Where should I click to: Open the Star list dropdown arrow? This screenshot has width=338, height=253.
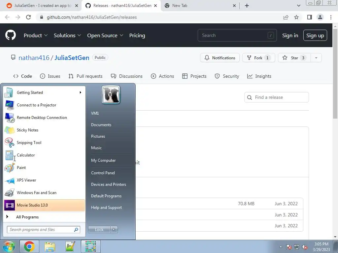point(316,58)
